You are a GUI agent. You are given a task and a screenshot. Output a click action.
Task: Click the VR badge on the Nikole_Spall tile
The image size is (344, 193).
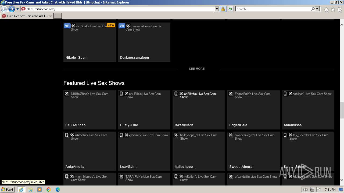coord(67,26)
